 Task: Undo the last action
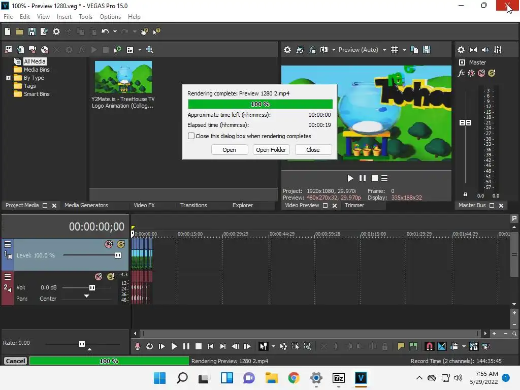(x=105, y=31)
